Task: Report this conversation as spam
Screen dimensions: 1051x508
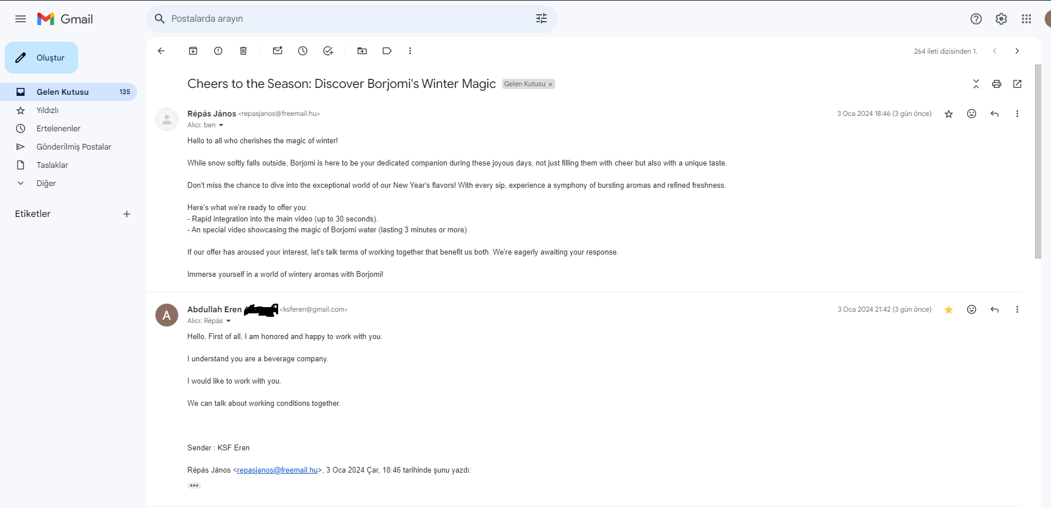Action: coord(218,51)
